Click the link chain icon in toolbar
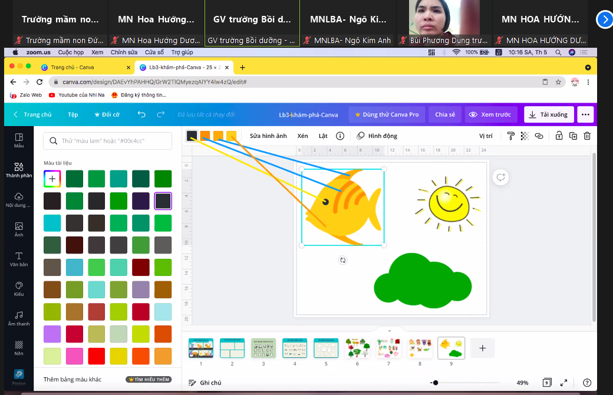613x395 pixels. pos(539,136)
